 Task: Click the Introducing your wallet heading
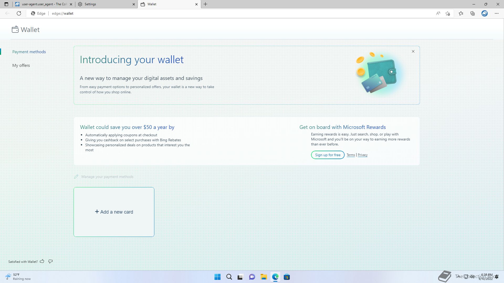pyautogui.click(x=132, y=60)
